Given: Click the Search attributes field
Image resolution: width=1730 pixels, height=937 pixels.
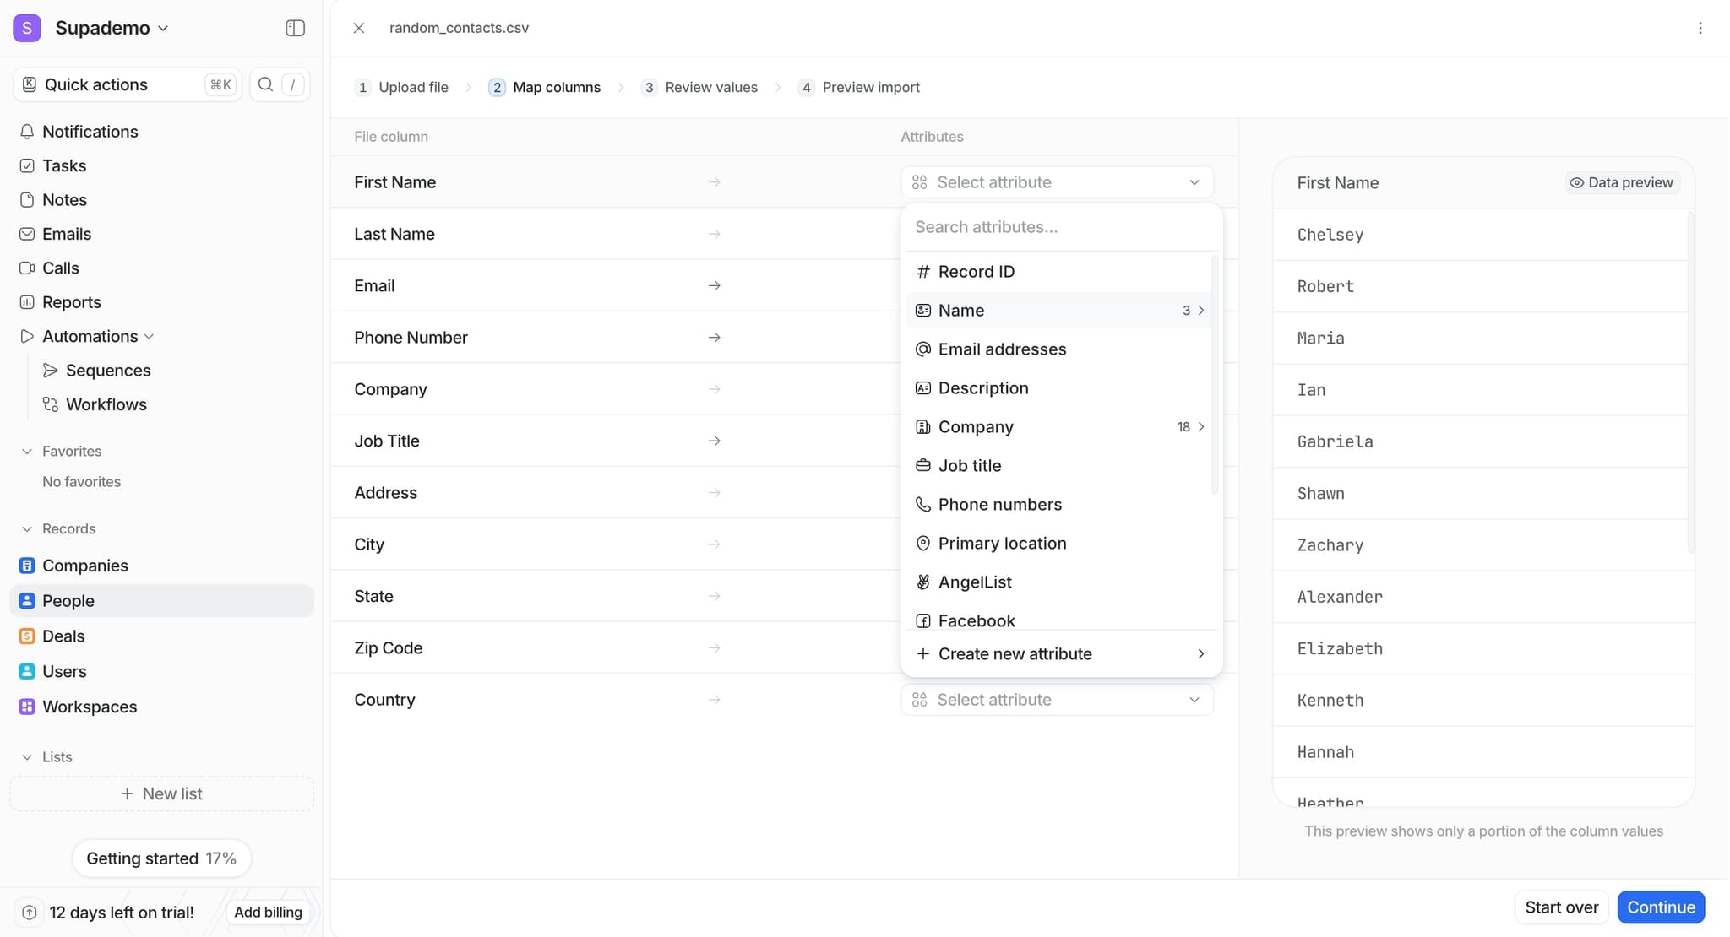Looking at the screenshot, I should tap(1059, 227).
